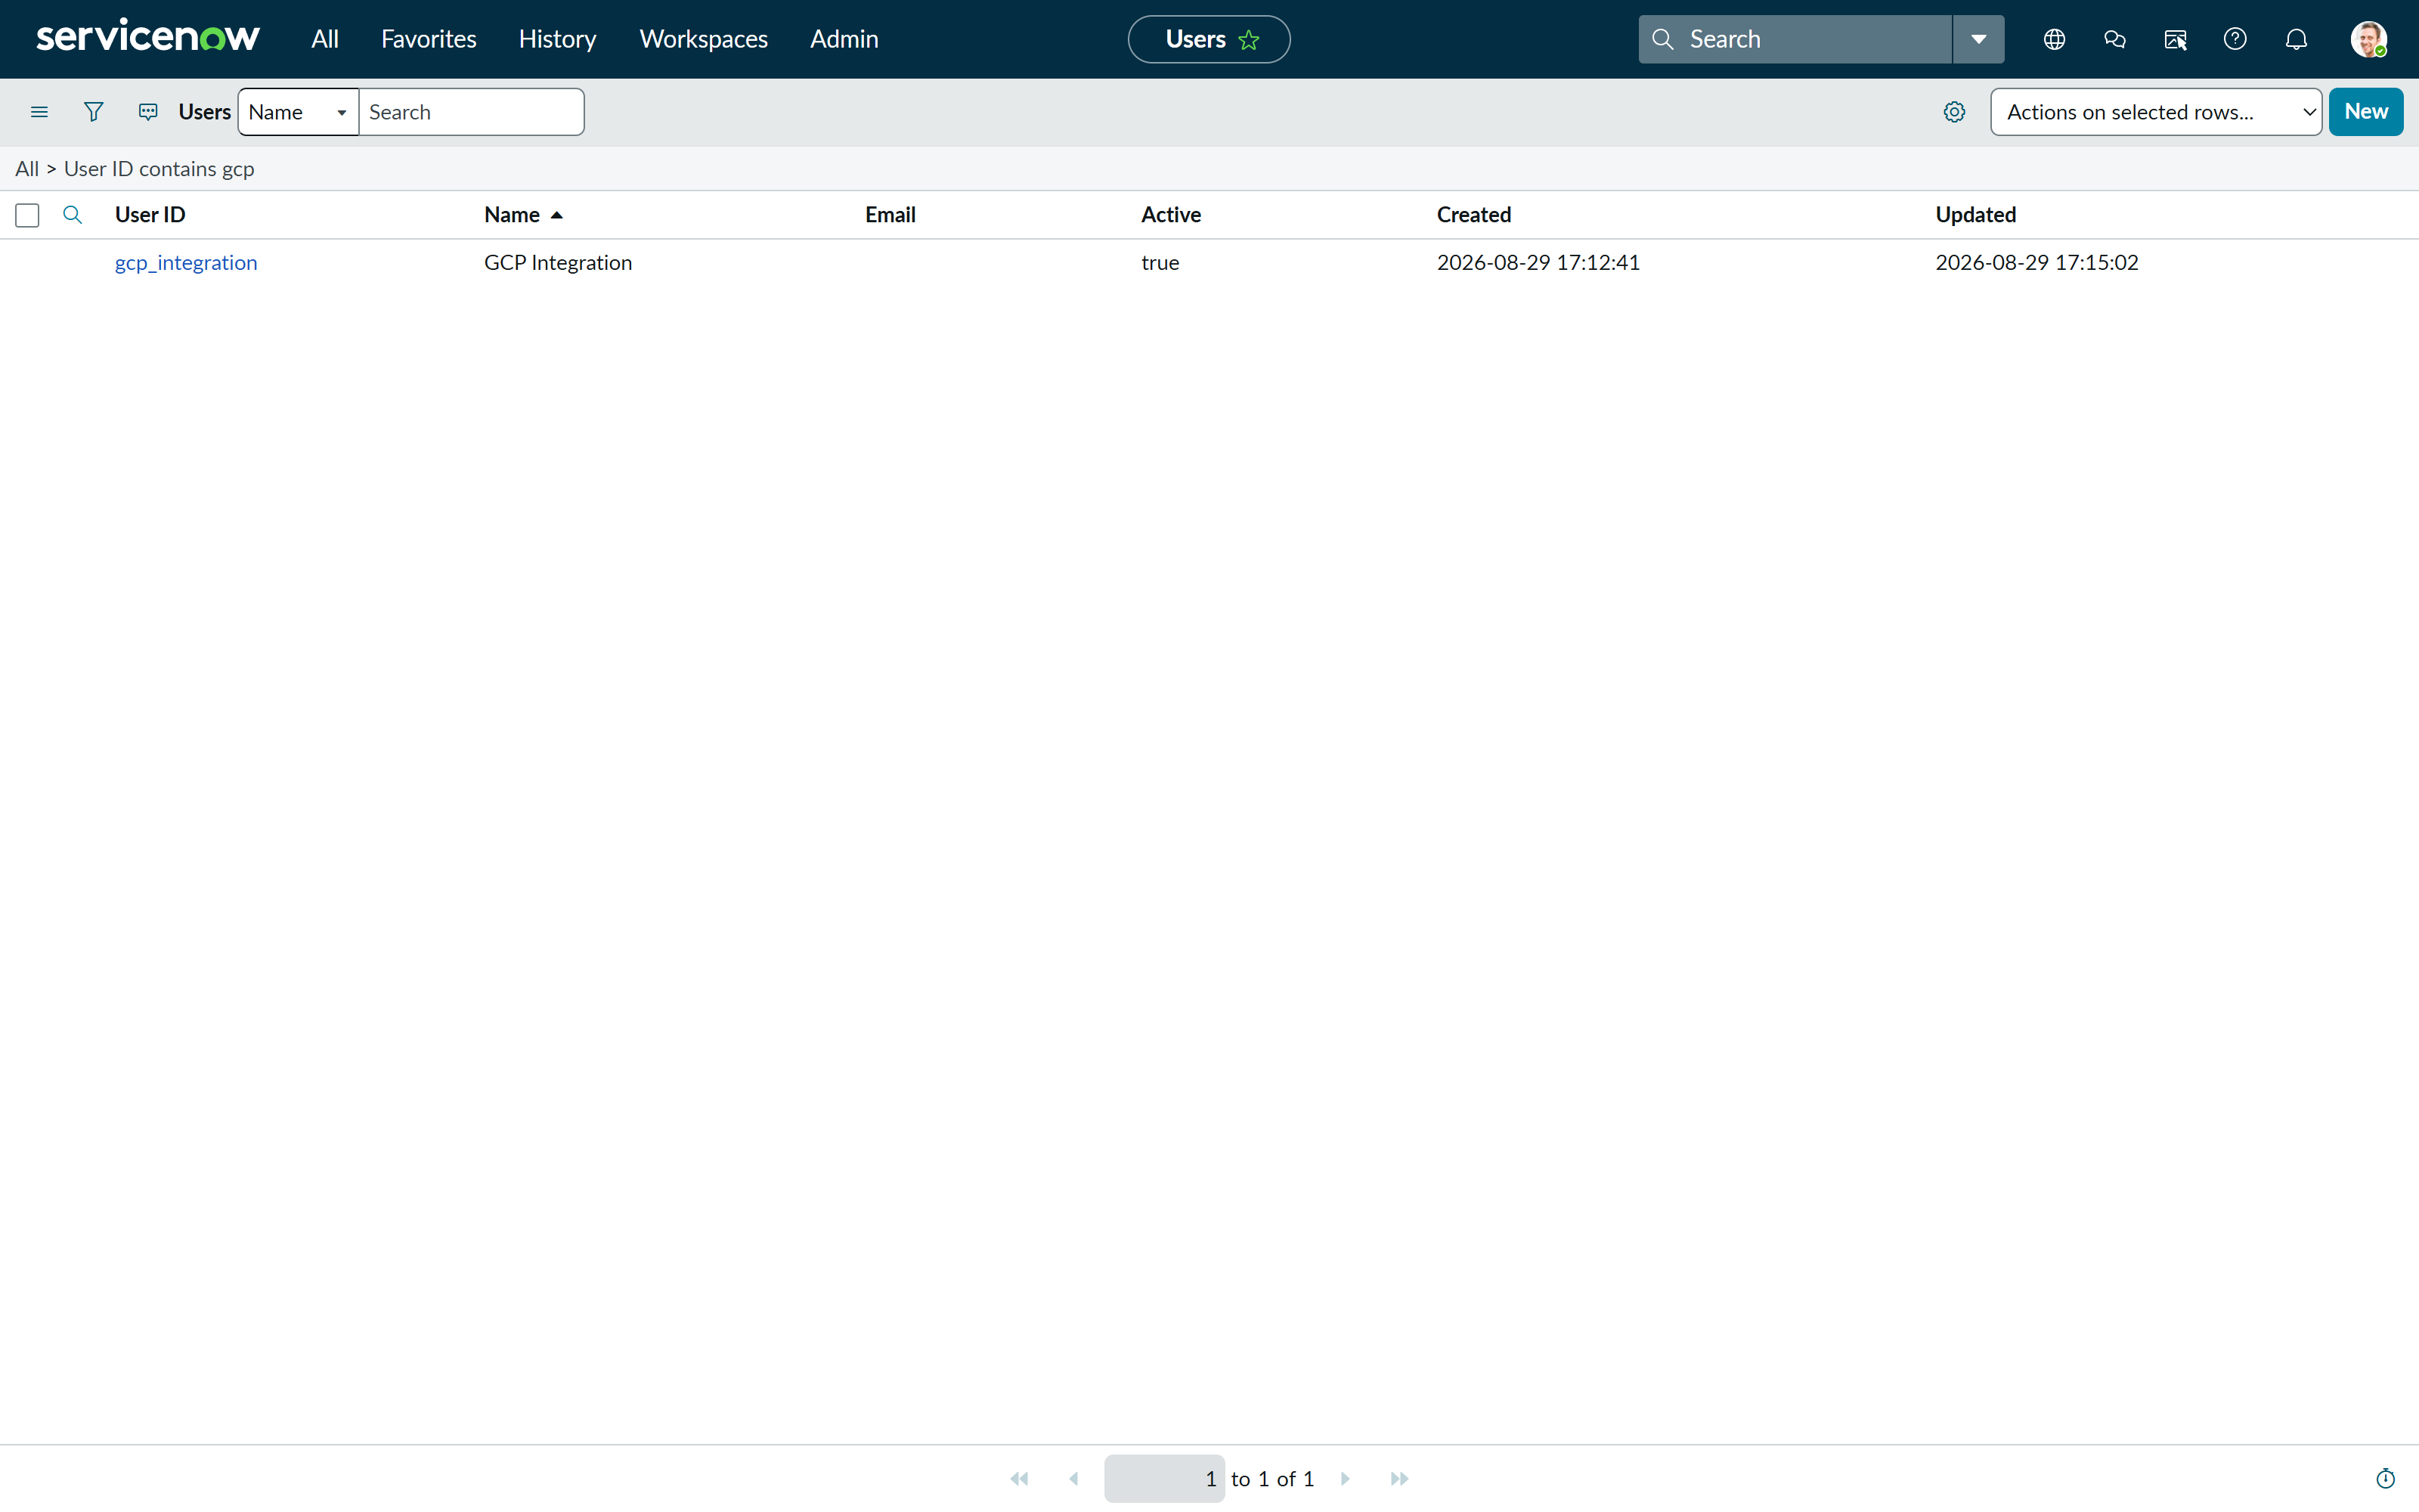Go to next page icon
Viewport: 2419px width, 1512px height.
click(x=1346, y=1478)
